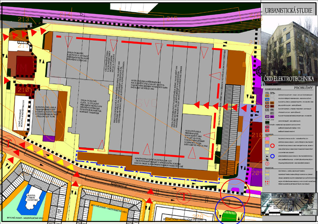
Task: Click the URBANISTICKÁ STUDIE title
Action: coord(289,11)
